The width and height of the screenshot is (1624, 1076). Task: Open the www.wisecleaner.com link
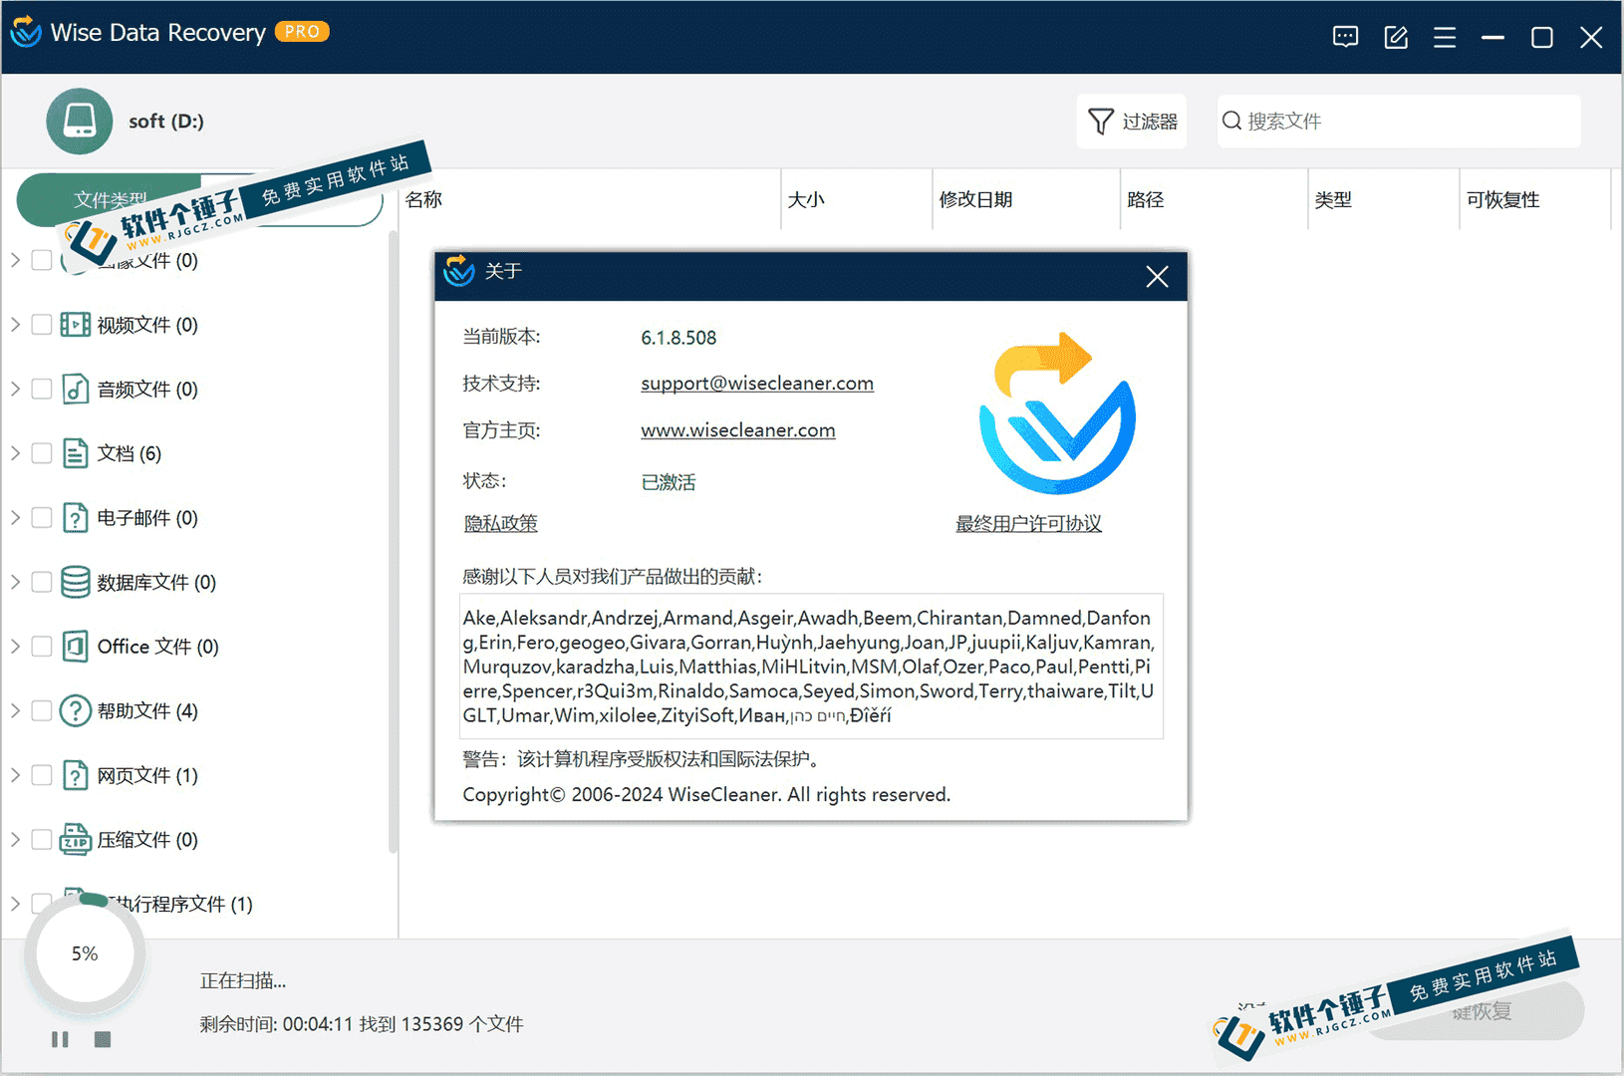coord(737,429)
